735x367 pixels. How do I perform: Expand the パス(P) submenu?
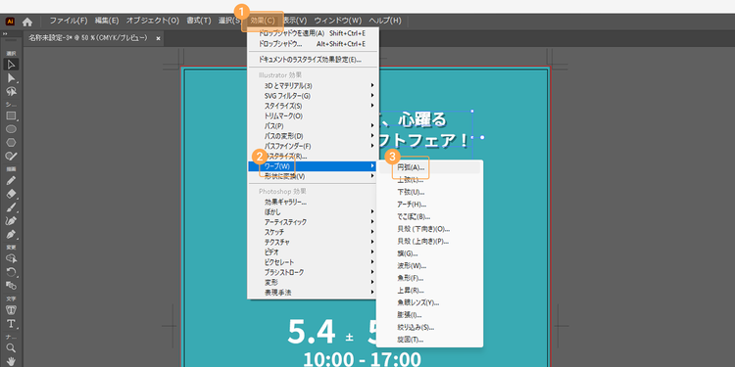313,126
